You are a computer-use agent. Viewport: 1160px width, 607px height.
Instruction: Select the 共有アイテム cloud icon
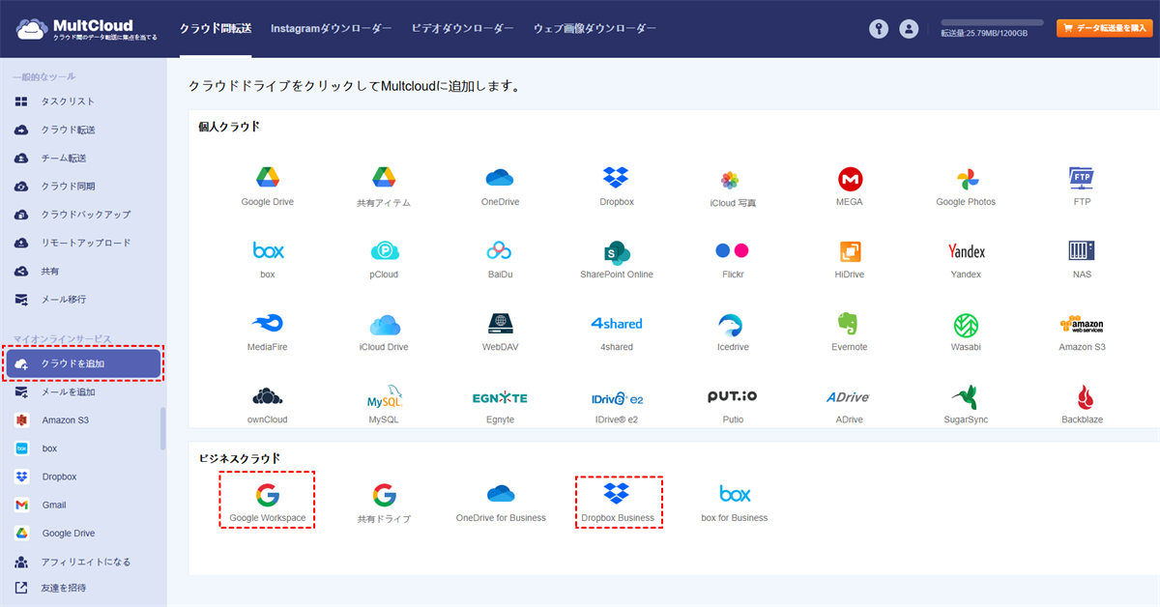pos(384,178)
